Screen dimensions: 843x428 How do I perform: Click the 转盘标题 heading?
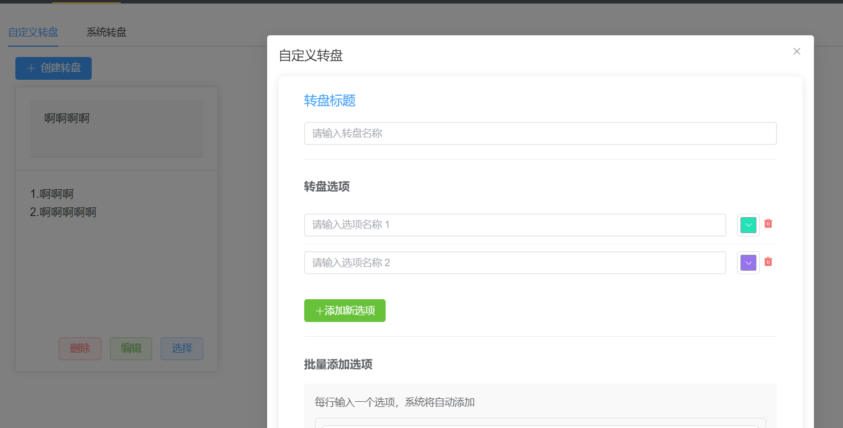330,101
